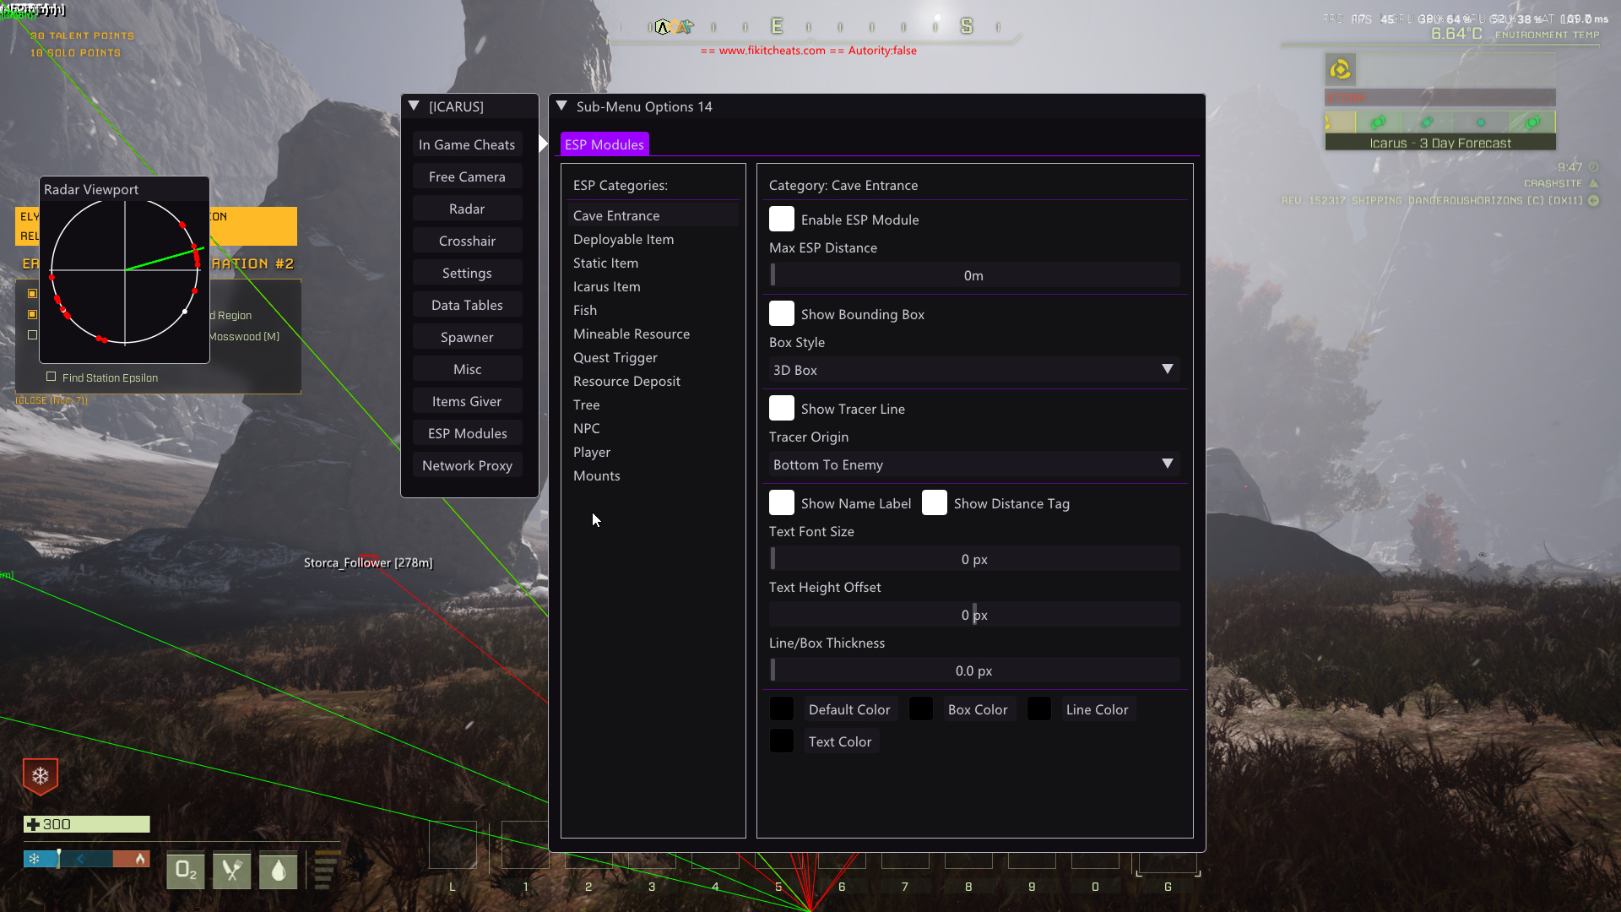This screenshot has height=912, width=1621.
Task: Select the Icarus Item category
Action: pyautogui.click(x=653, y=286)
